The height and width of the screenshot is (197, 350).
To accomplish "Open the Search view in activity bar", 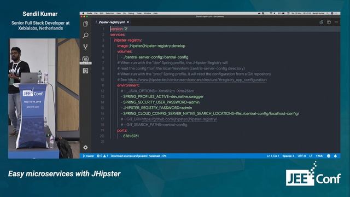I will click(85, 35).
